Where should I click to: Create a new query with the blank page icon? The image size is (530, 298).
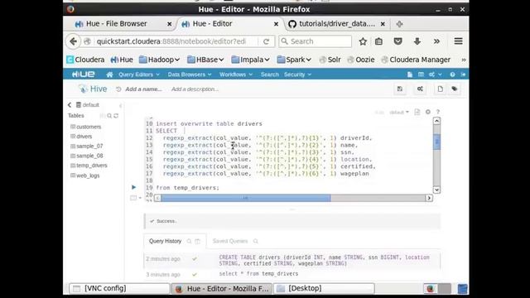tap(440, 89)
